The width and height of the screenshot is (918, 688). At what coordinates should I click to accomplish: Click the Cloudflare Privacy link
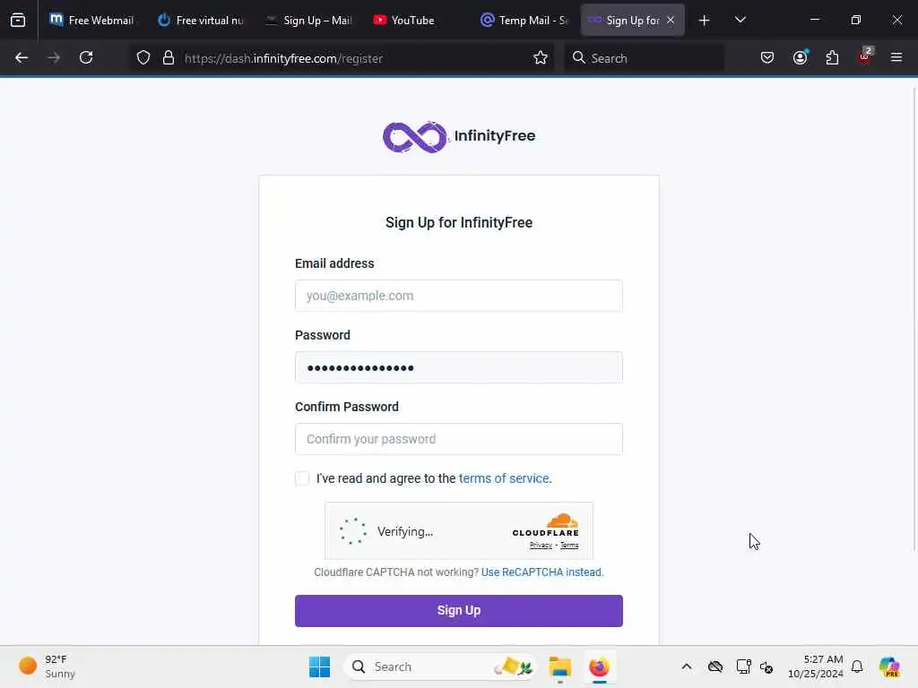pyautogui.click(x=541, y=546)
